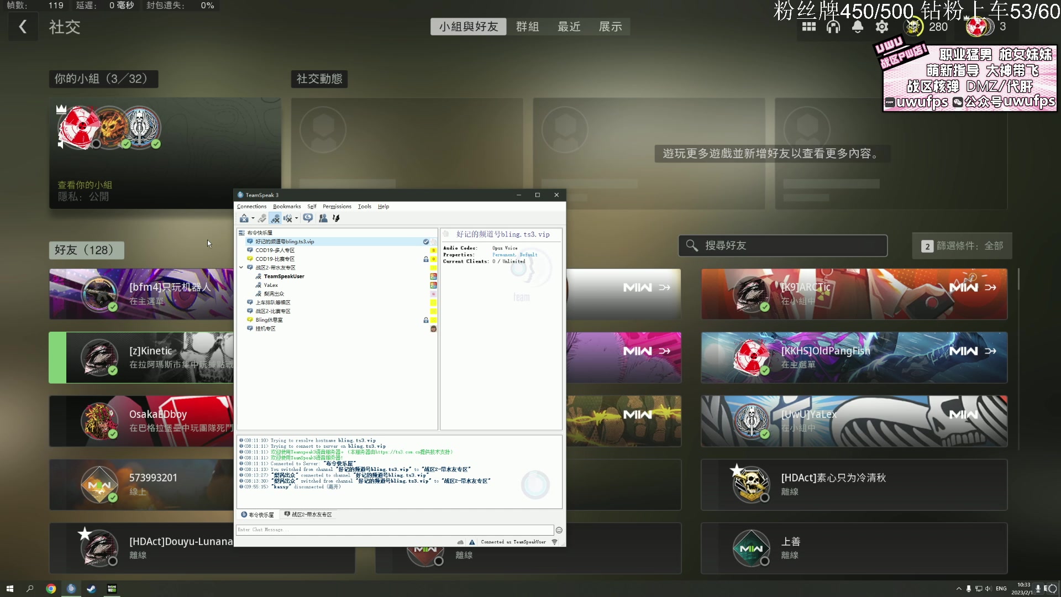Viewport: 1061px width, 597px height.
Task: Select server root 布令快乐屋 in channel tree
Action: [x=259, y=233]
